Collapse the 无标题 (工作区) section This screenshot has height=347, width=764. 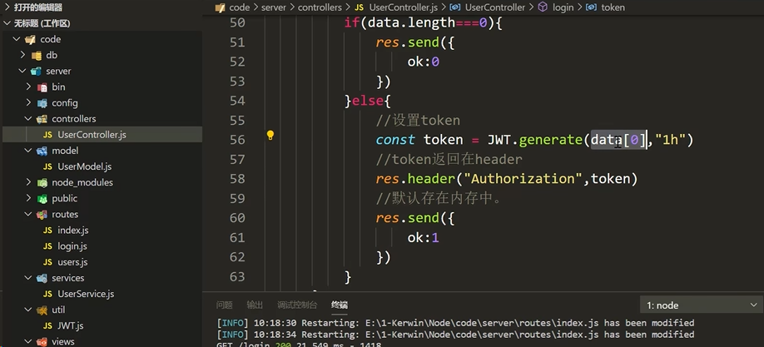click(x=7, y=23)
